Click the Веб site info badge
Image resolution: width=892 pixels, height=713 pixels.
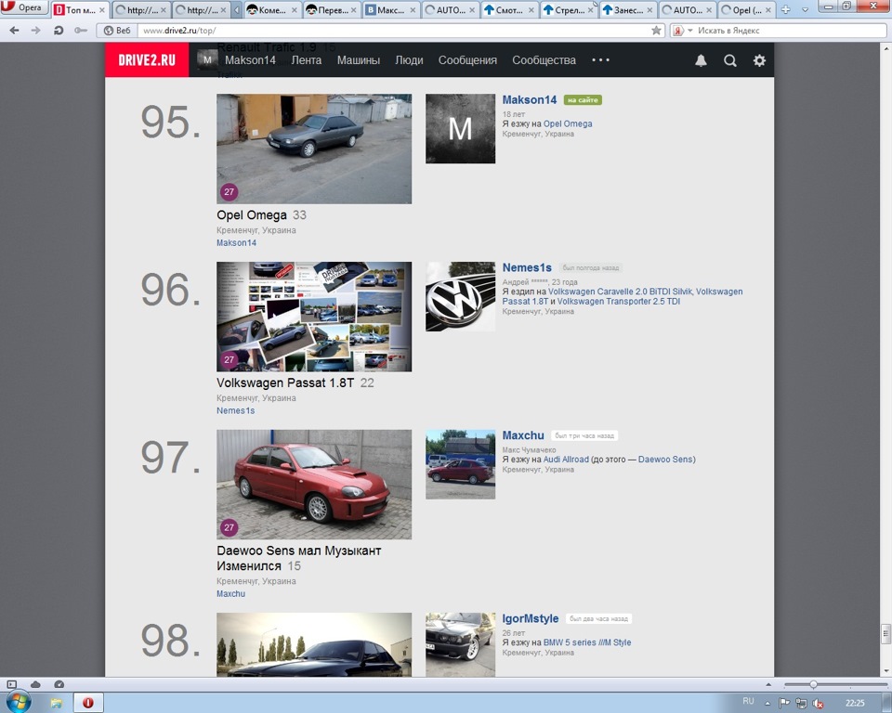[x=117, y=31]
